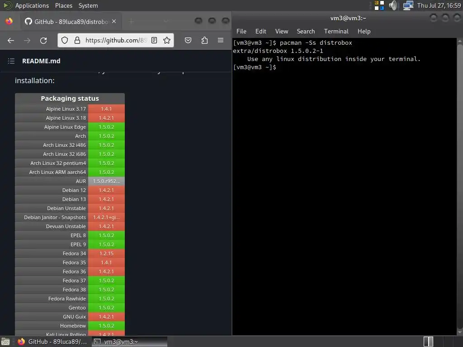
Task: Click the Arch row version badge
Action: [106, 136]
